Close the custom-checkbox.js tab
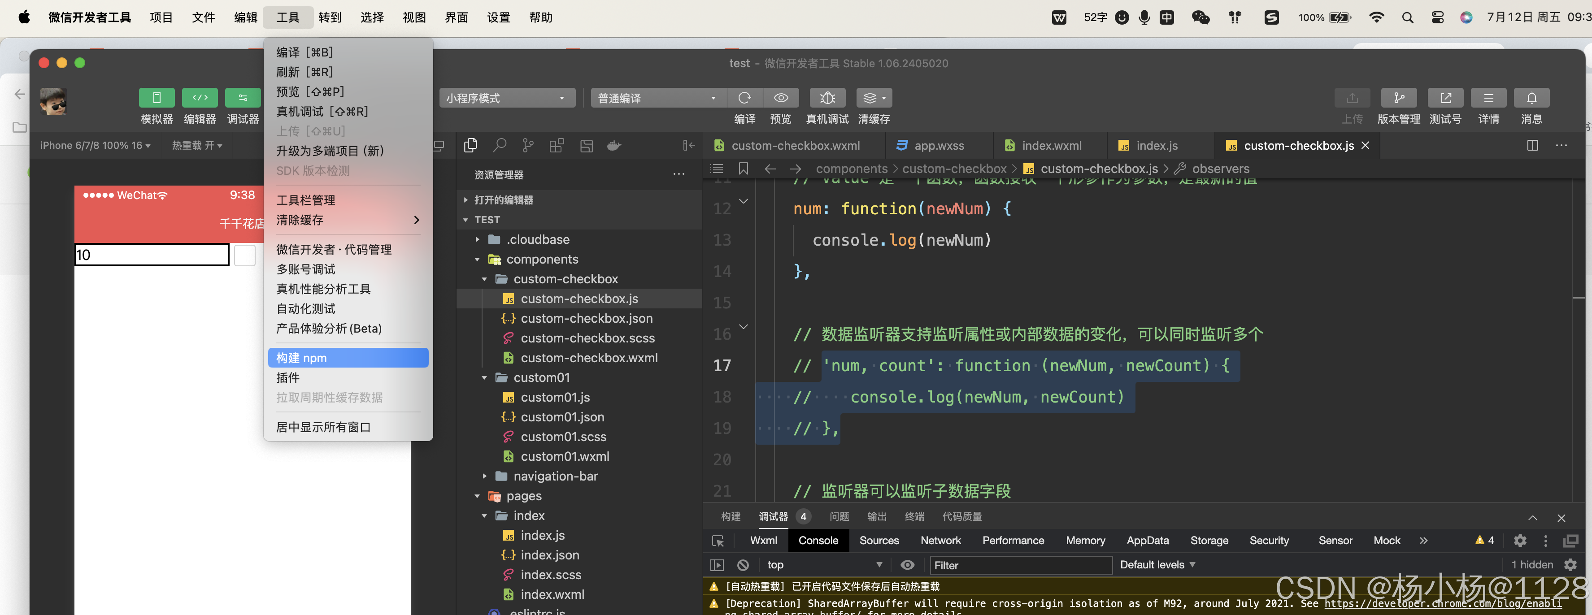The width and height of the screenshot is (1592, 615). [1365, 145]
